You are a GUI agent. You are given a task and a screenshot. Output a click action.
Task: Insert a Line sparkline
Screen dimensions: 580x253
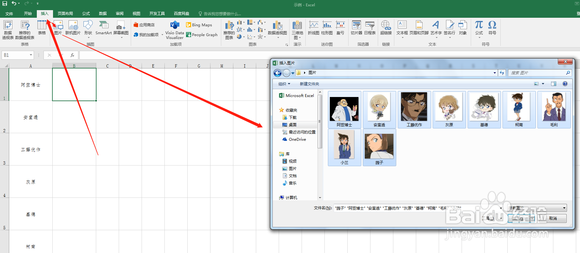point(314,27)
